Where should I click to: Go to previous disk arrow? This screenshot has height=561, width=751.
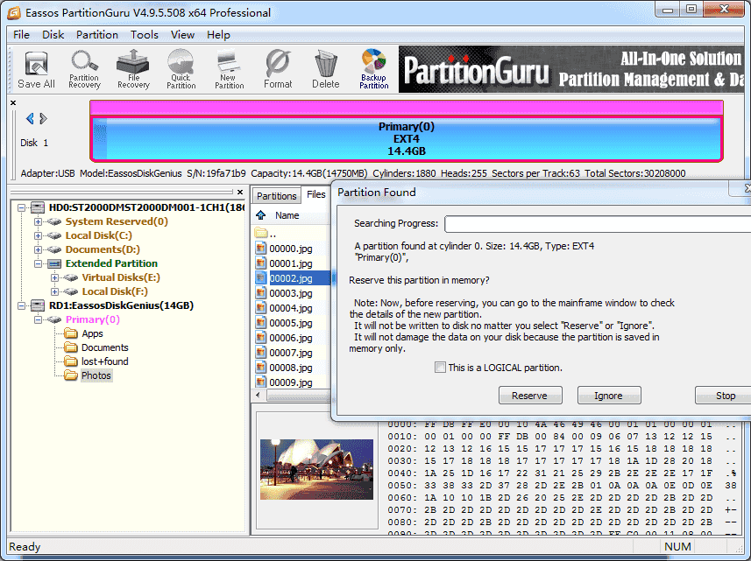30,119
